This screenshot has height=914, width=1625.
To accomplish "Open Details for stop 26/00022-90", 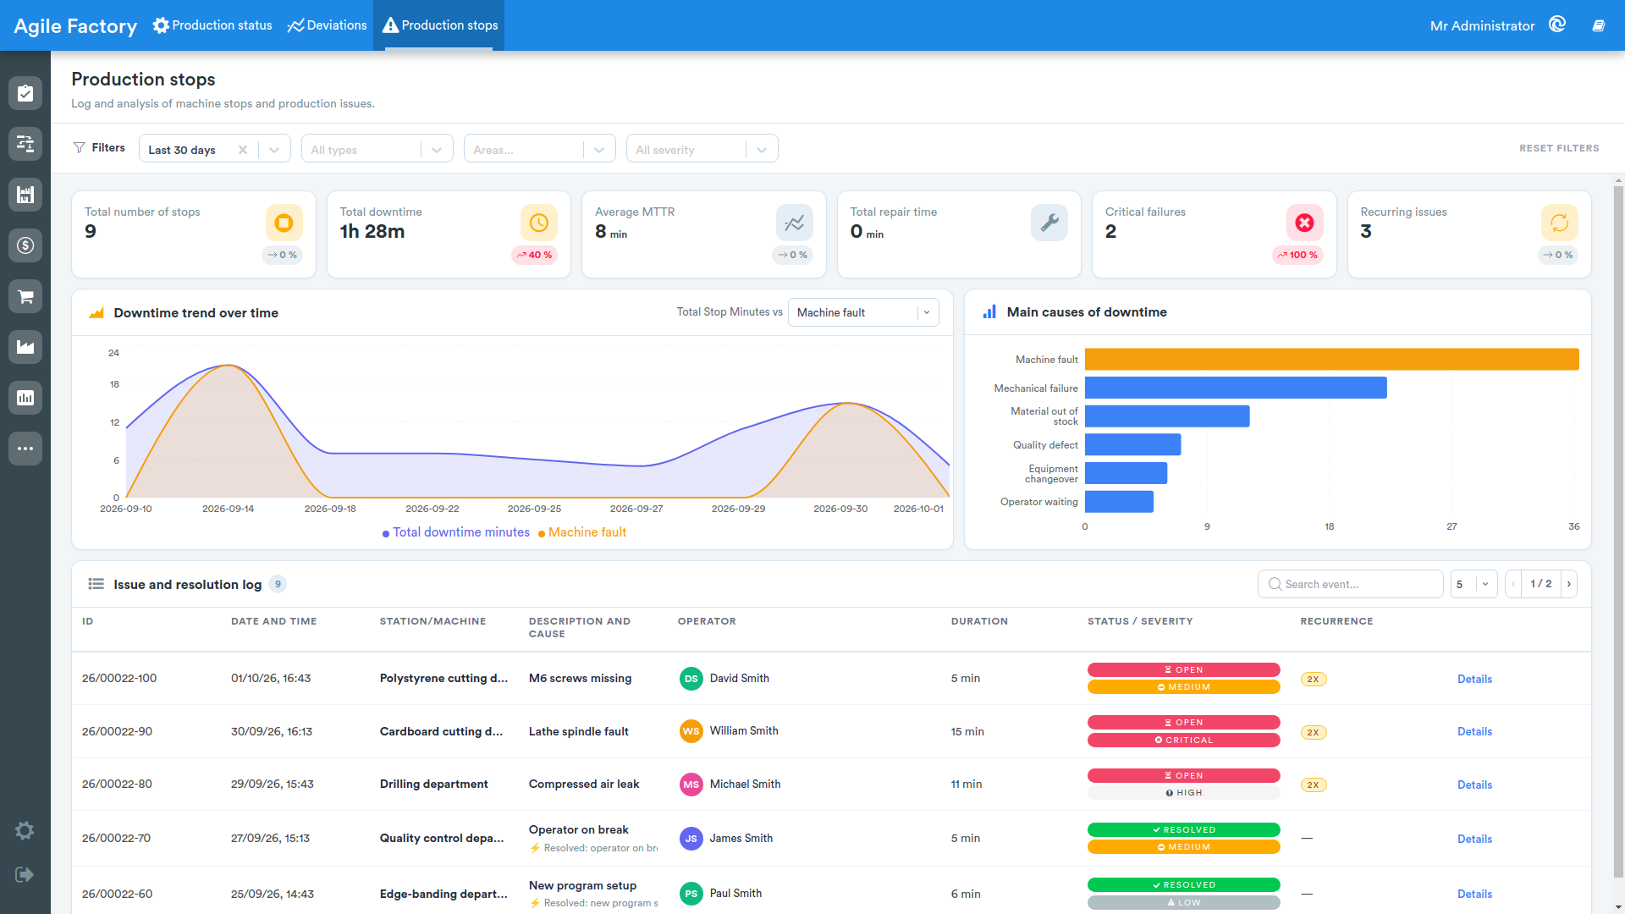I will tap(1474, 731).
